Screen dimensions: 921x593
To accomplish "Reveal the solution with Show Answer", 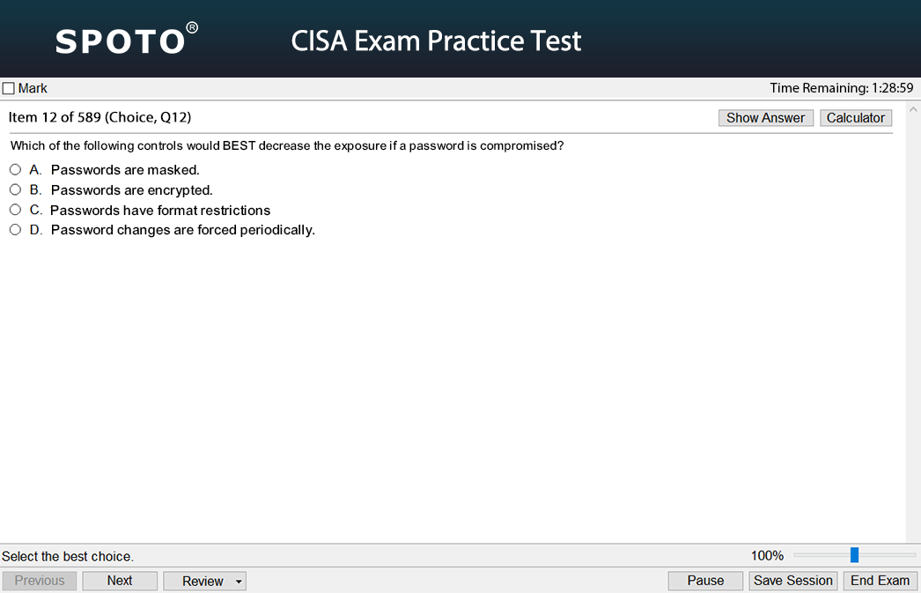I will point(765,118).
